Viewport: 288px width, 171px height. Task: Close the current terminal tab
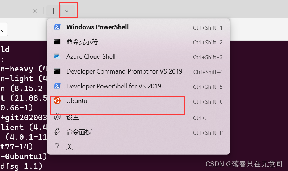pyautogui.click(x=34, y=11)
